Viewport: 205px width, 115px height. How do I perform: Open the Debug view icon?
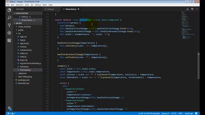pyautogui.click(x=9, y=33)
